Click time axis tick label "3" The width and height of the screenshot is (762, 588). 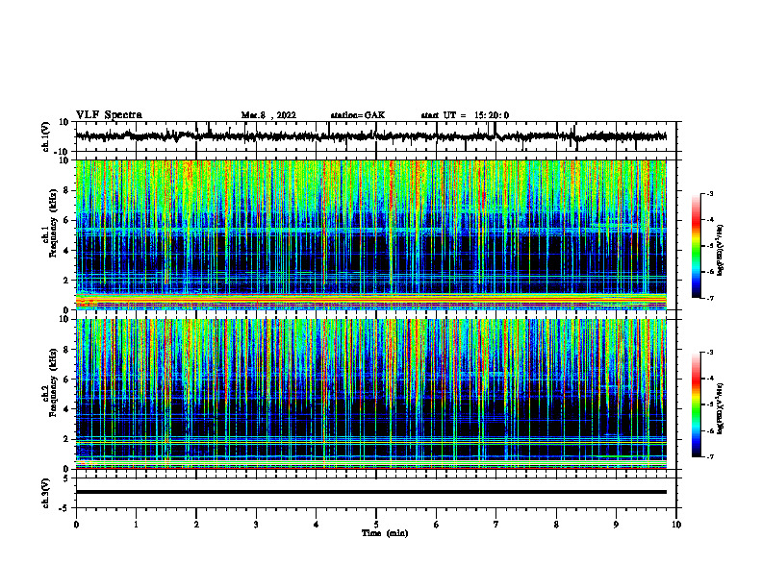coord(256,525)
